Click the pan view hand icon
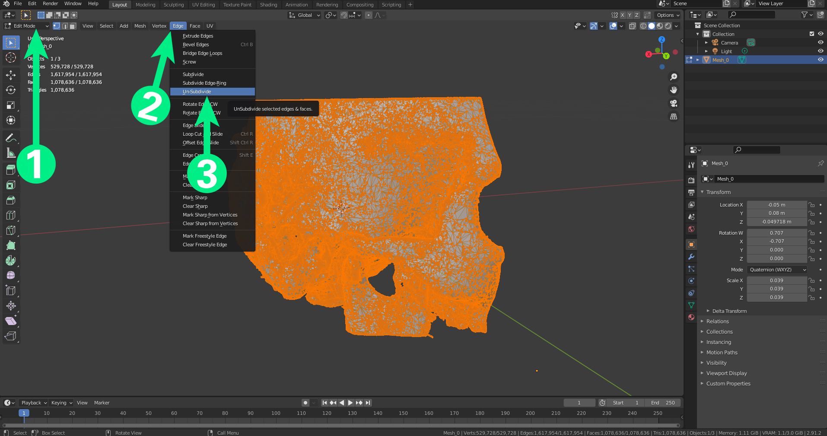This screenshot has width=827, height=436. (x=673, y=90)
